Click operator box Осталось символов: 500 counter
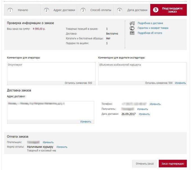Image resolution: width=191 pixels, height=170 pixels. 78,83
